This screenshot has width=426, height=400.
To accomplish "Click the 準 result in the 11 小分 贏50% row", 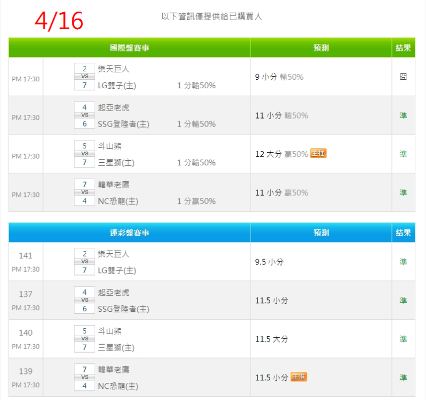I will tap(403, 193).
